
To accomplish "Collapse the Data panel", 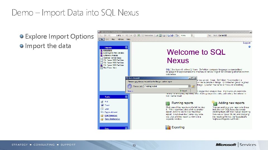I will [126, 128].
